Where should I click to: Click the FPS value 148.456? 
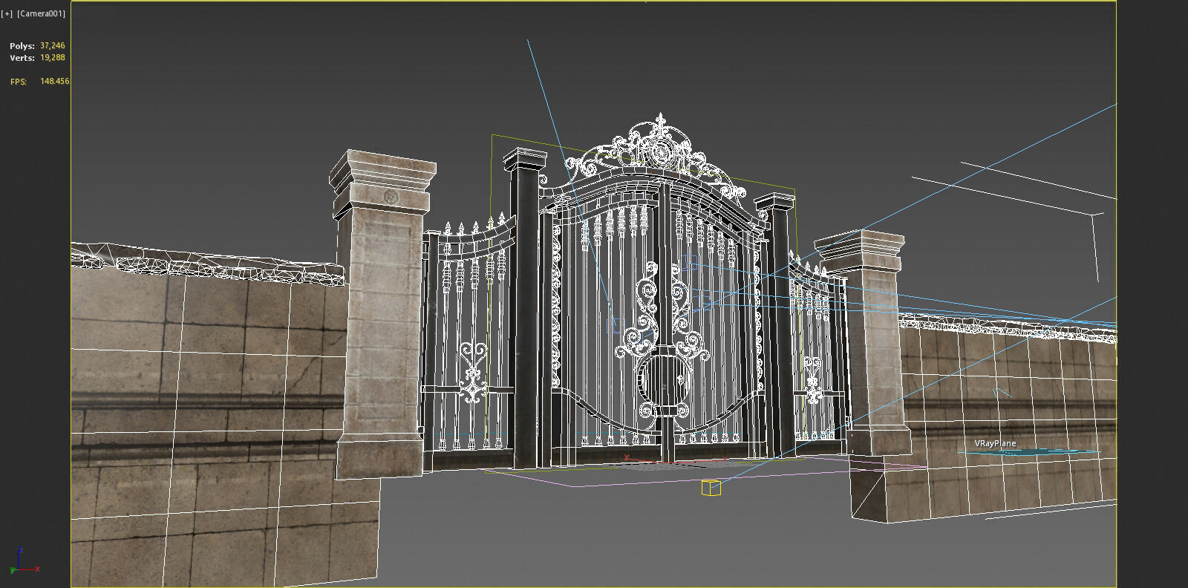coord(55,81)
